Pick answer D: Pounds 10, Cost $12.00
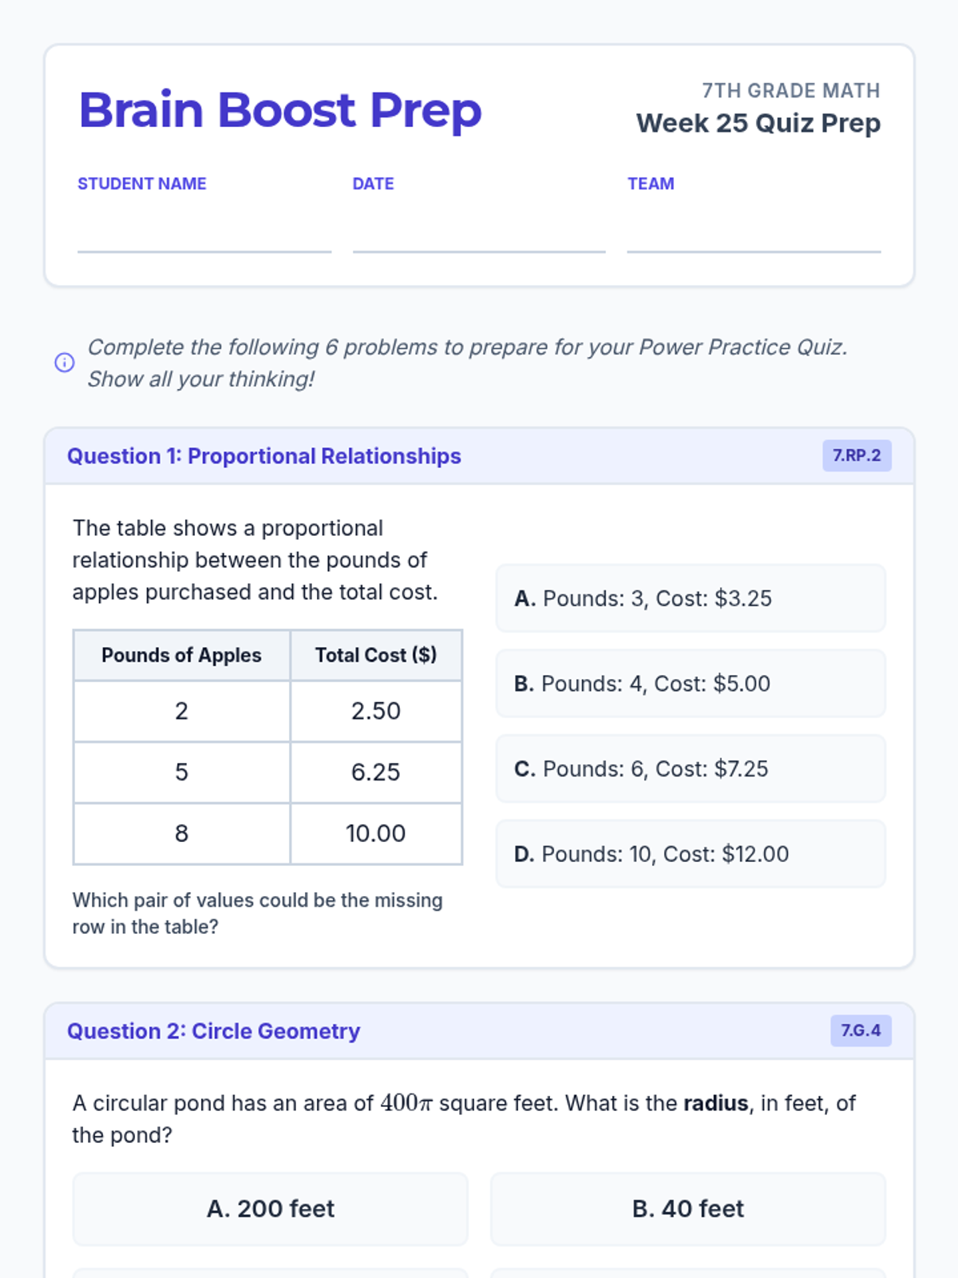958x1278 pixels. coord(691,854)
